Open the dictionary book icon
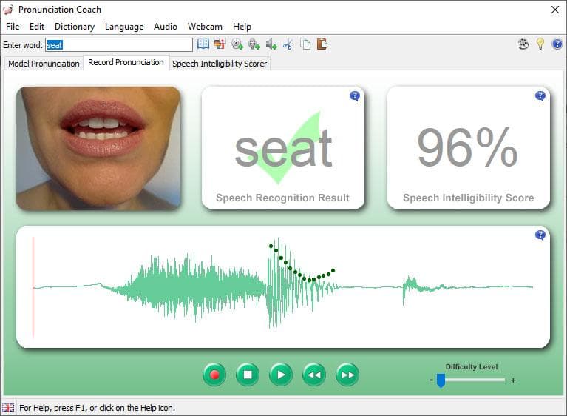The width and height of the screenshot is (567, 416). point(203,44)
